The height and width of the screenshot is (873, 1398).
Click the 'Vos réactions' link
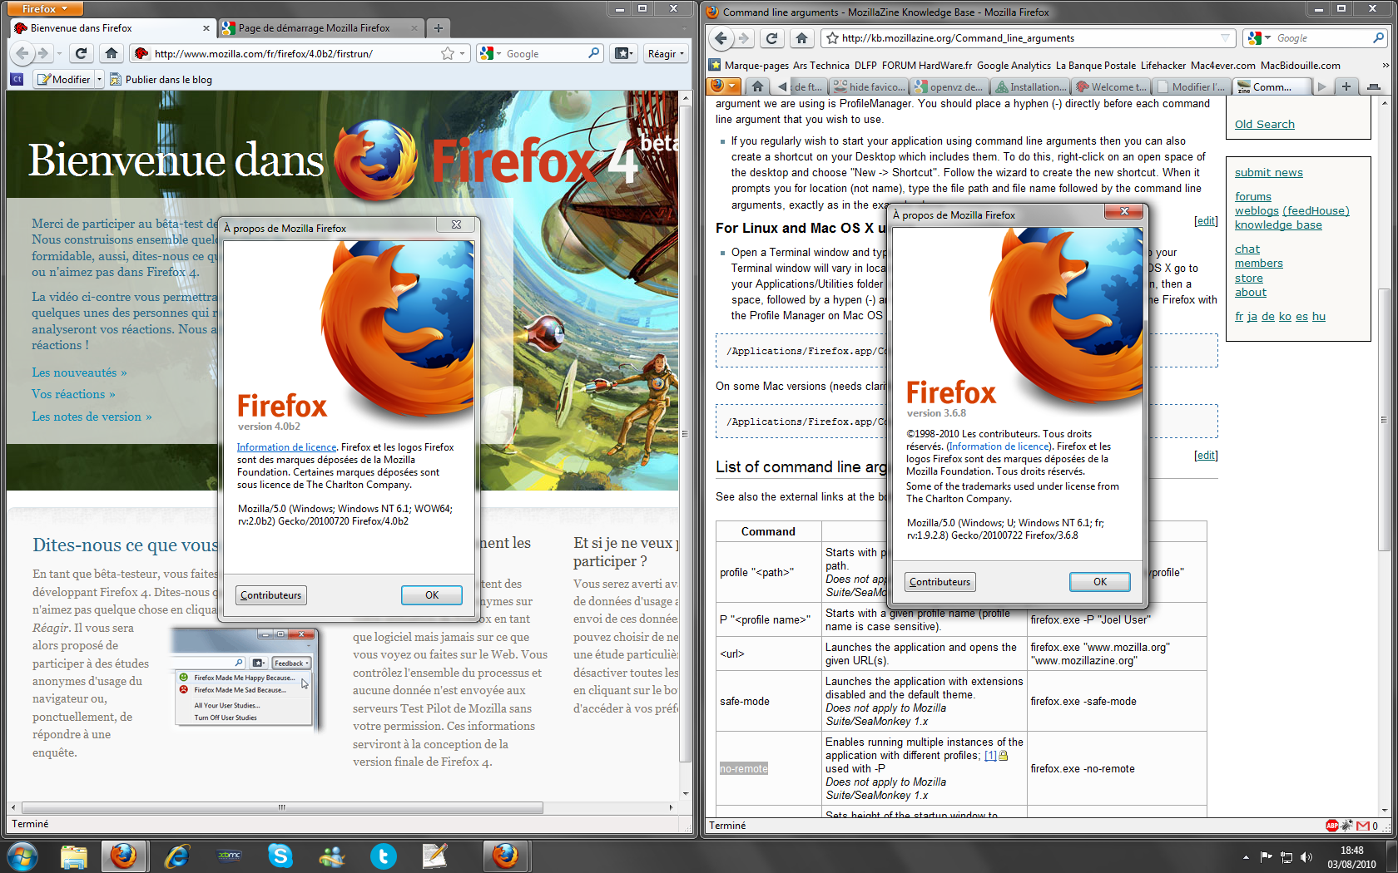(73, 394)
